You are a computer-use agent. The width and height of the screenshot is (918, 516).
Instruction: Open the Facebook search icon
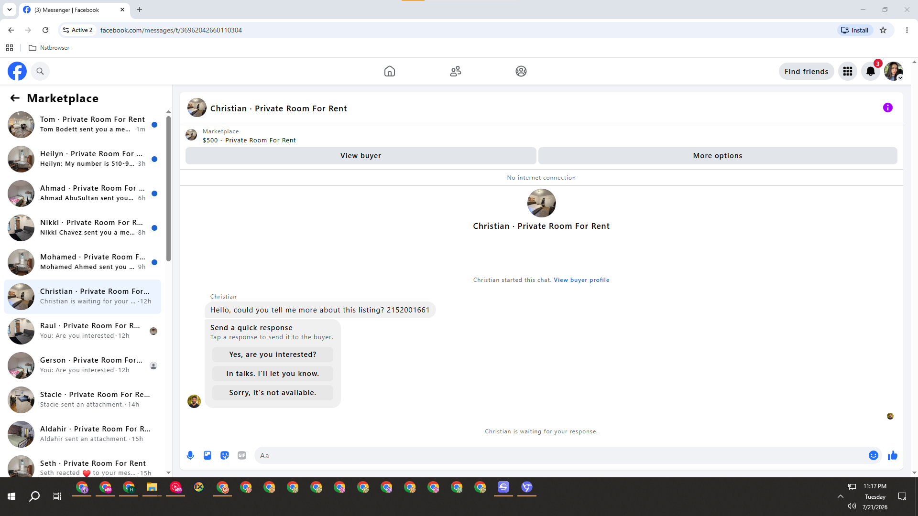click(x=40, y=71)
